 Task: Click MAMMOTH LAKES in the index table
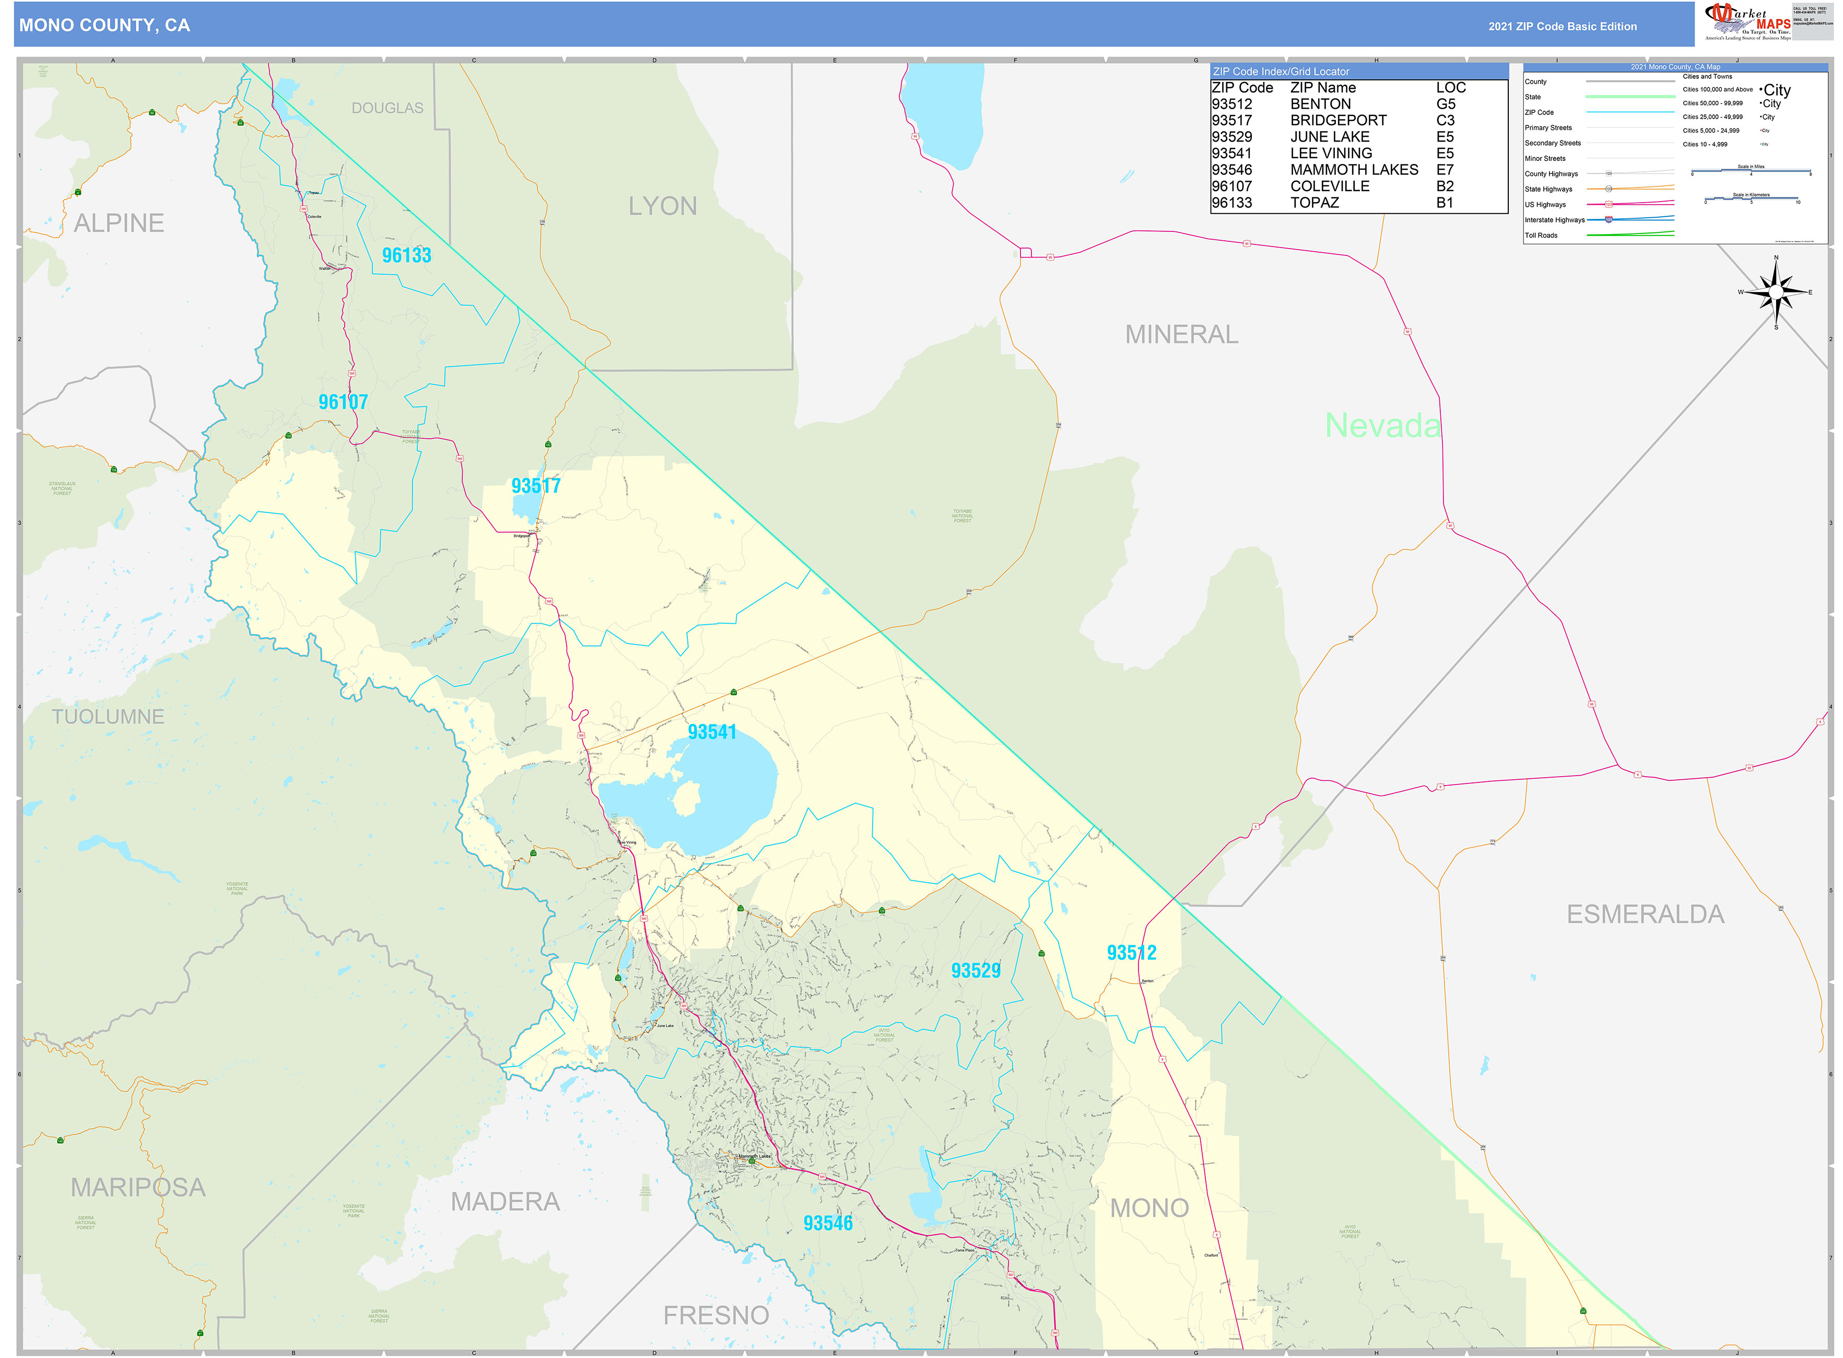point(1354,170)
